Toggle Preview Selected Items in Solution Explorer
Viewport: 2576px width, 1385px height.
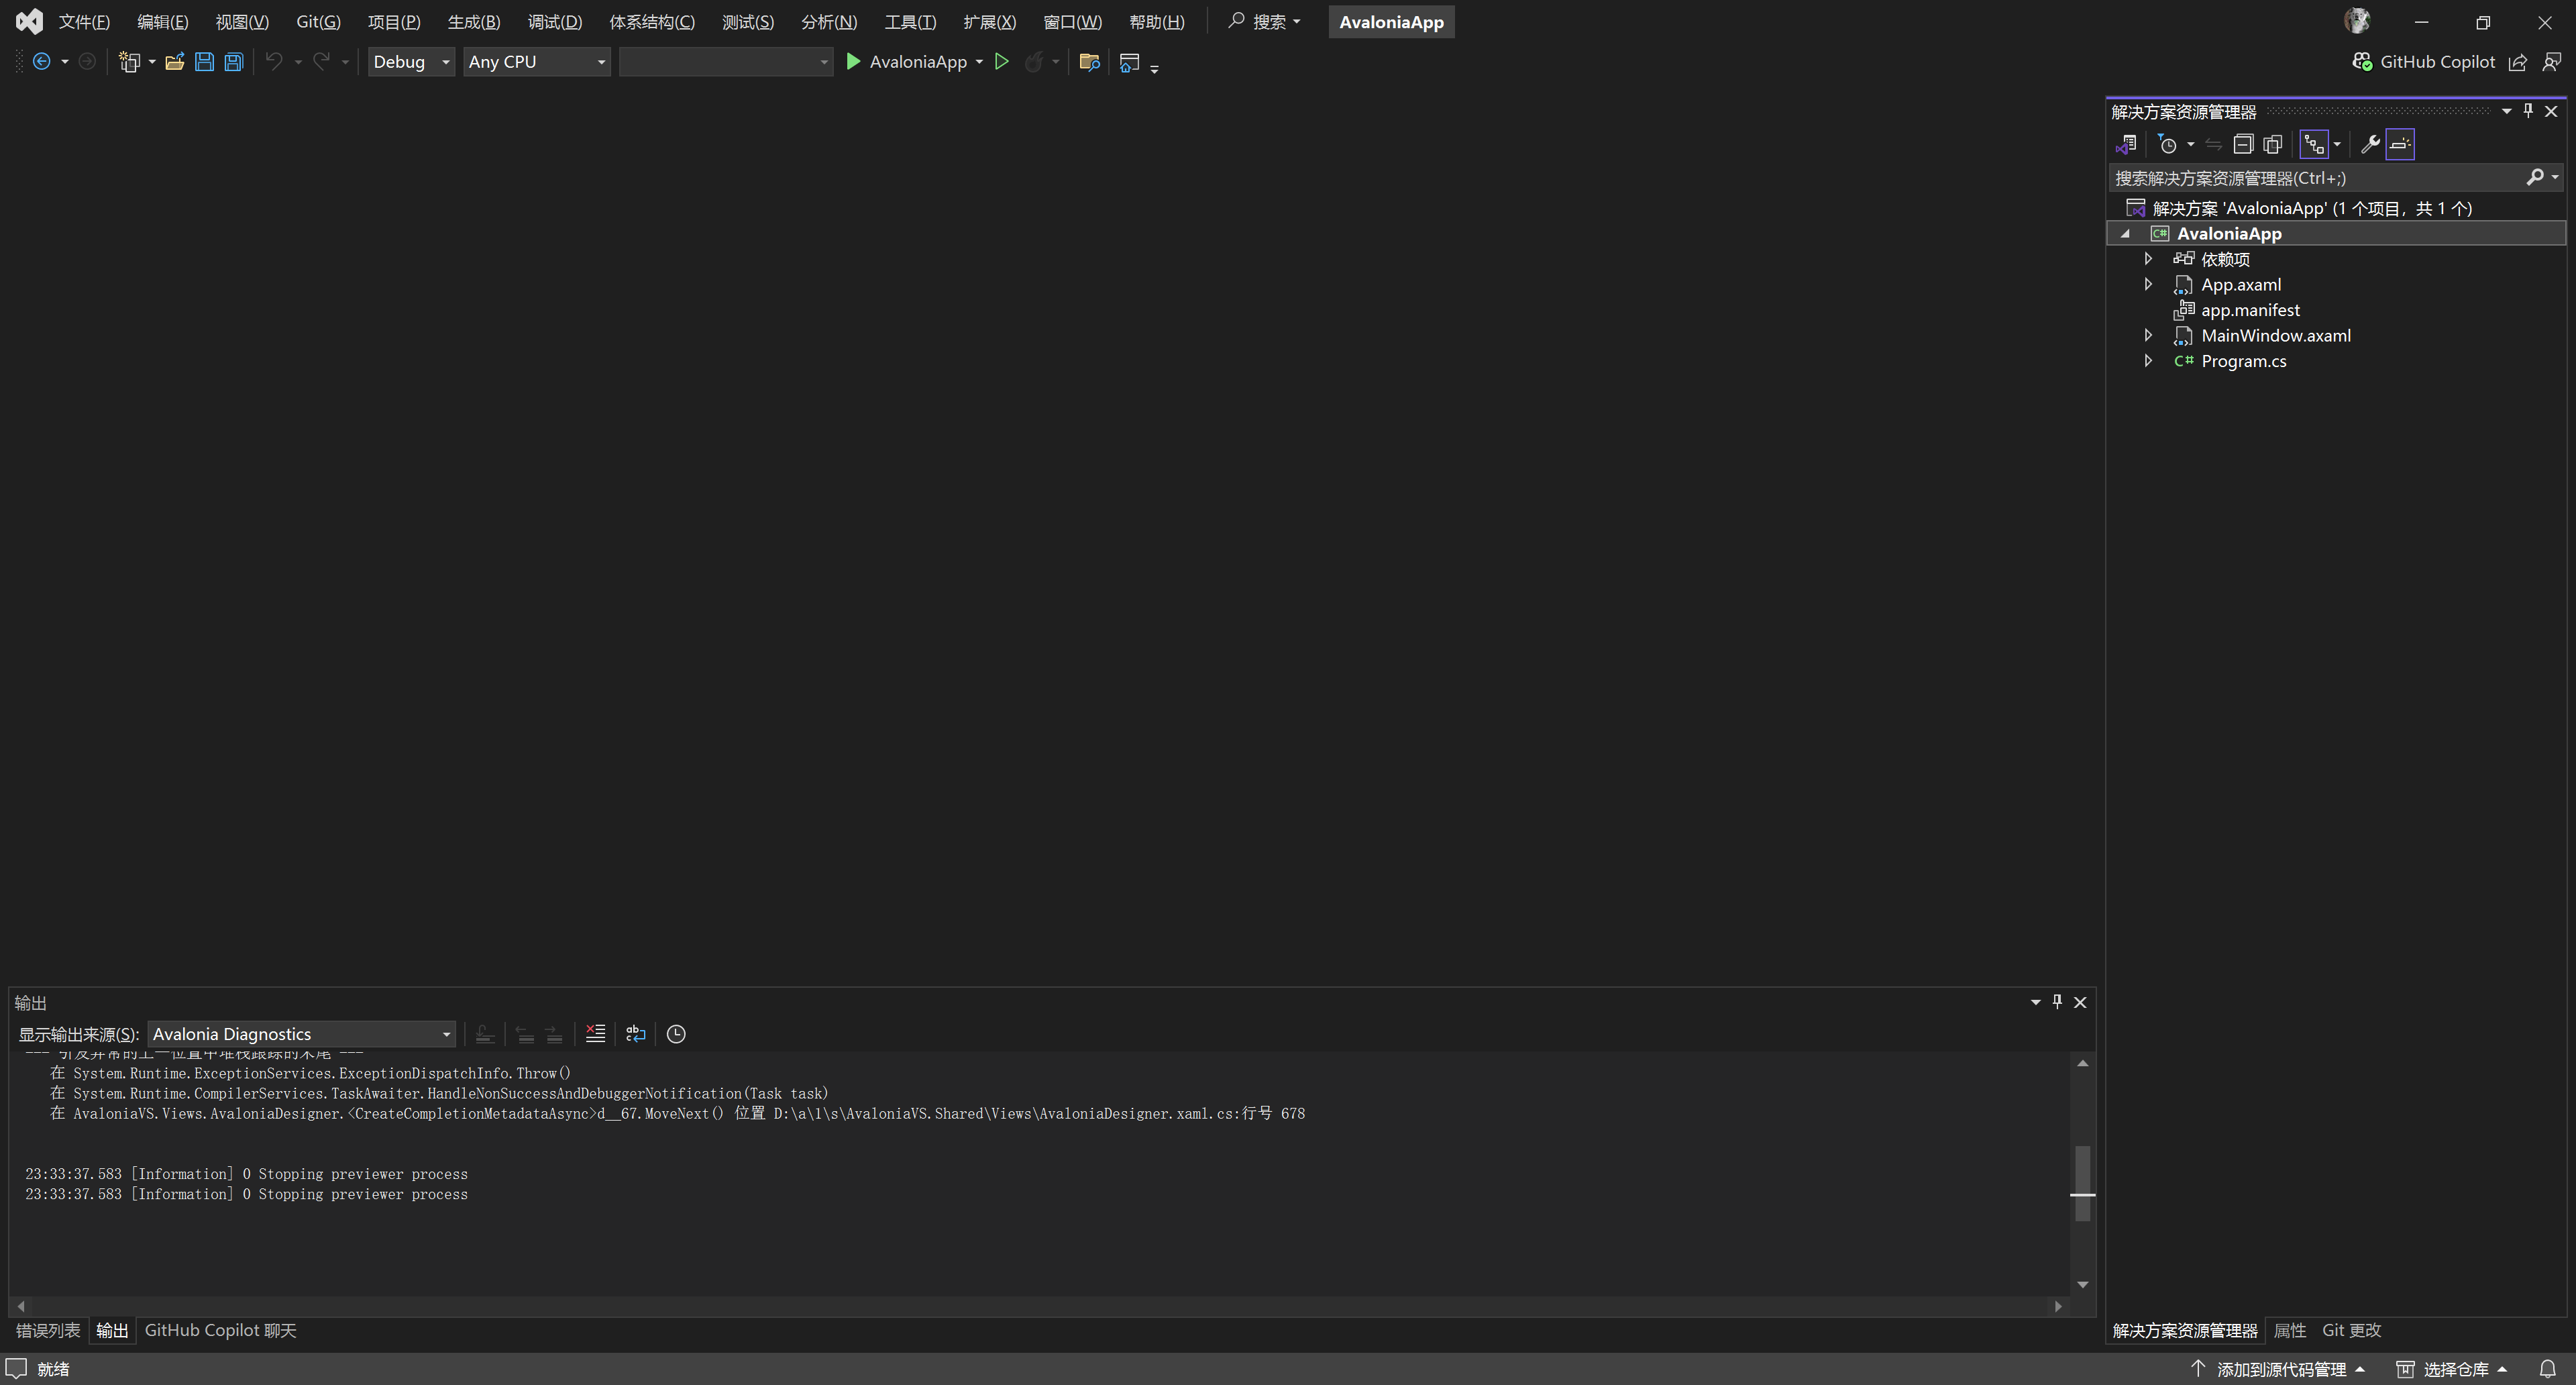pyautogui.click(x=2400, y=144)
